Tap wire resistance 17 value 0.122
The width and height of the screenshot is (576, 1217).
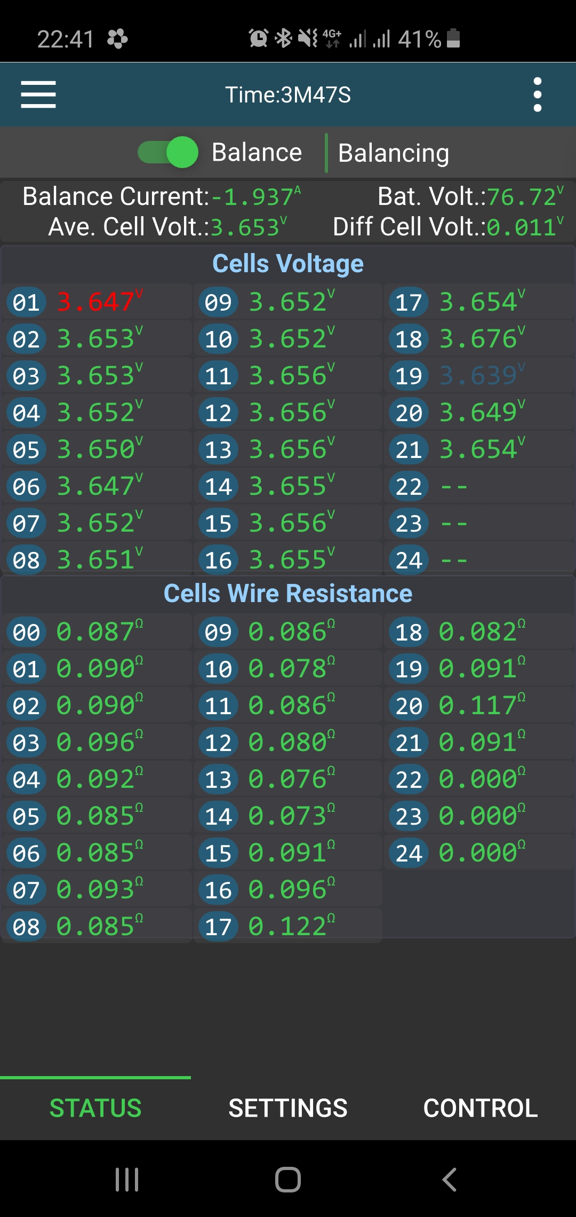[288, 926]
